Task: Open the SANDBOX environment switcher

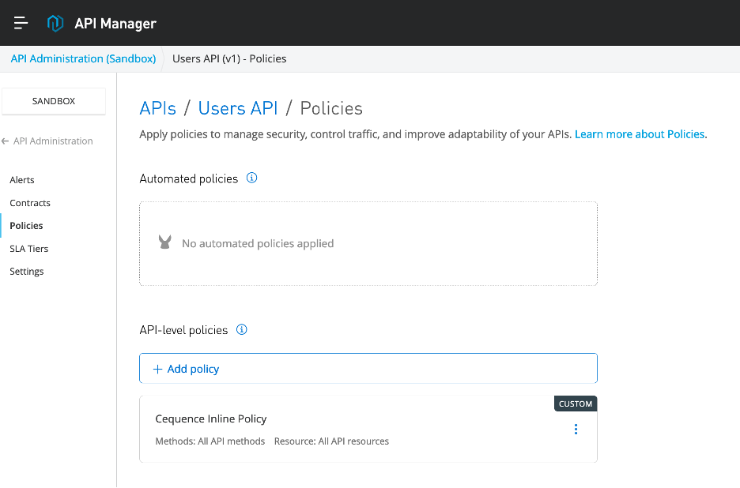Action: (x=54, y=101)
